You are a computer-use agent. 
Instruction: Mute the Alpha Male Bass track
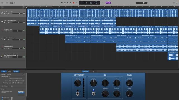(x=5, y=31)
